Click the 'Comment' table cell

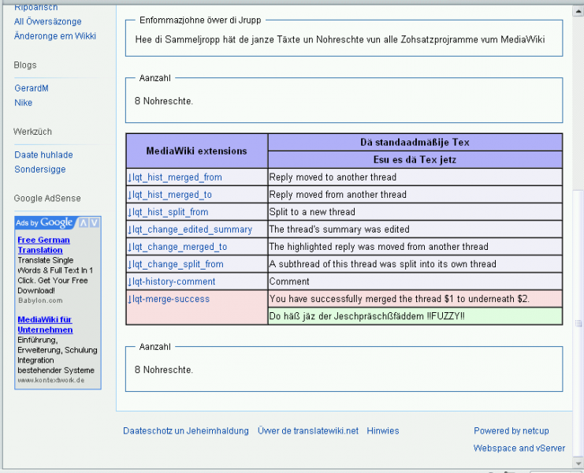pyautogui.click(x=415, y=281)
